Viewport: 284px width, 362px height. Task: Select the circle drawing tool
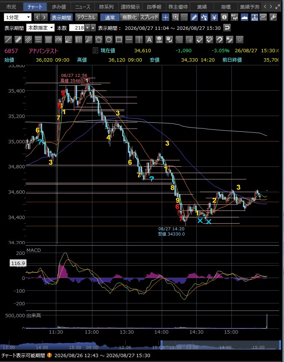coord(109,40)
